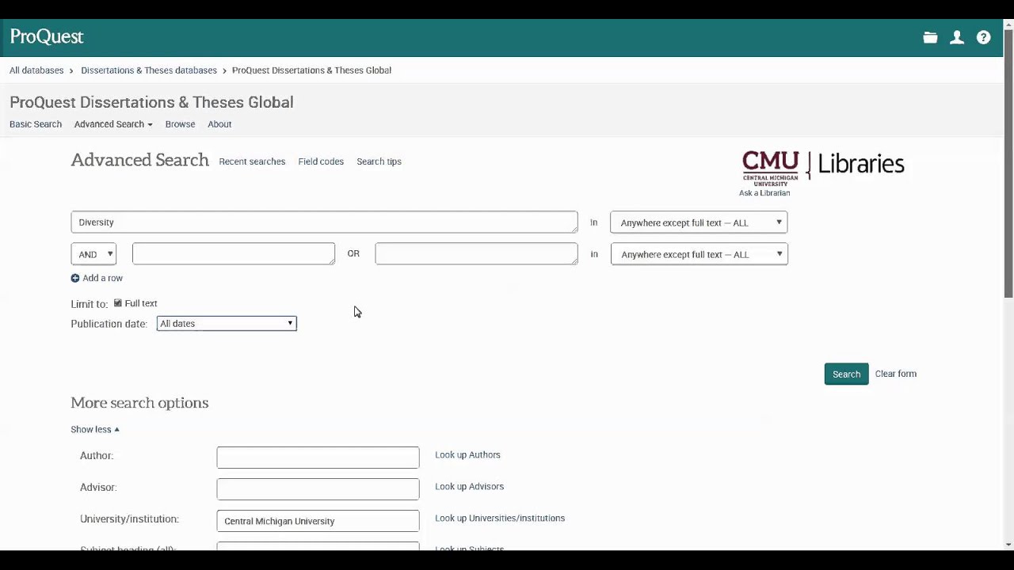Image resolution: width=1014 pixels, height=570 pixels.
Task: Open the first row search field dropdown
Action: (699, 222)
